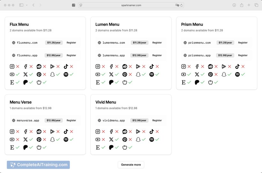Screen dimensions: 262x173
Task: Click TikTok icon in Vivid Menu card
Action: pyautogui.click(x=151, y=131)
